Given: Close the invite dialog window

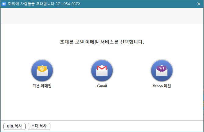Looking at the screenshot, I should point(199,4).
